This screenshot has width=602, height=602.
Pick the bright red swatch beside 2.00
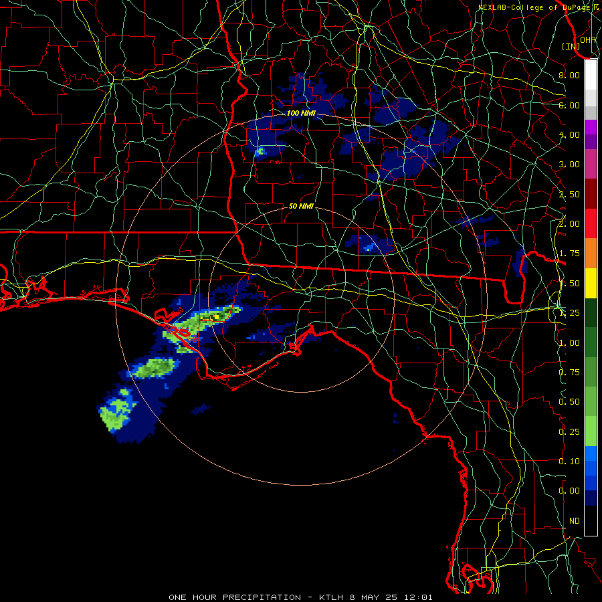(x=591, y=223)
